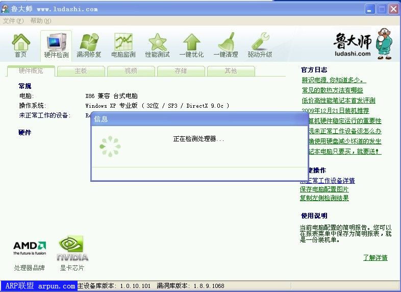401x292 pixels.
Task: Open link 未正常工作设备该怎么办
Action: [345, 131]
